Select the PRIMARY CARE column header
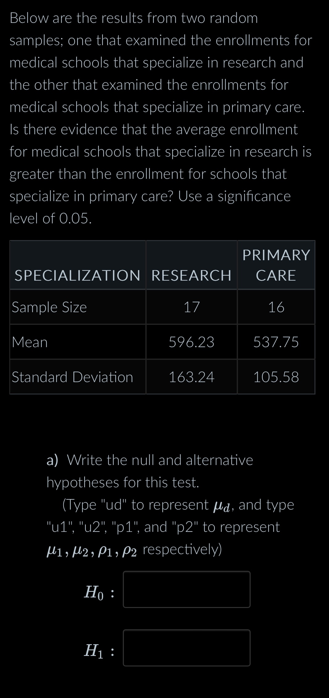Viewport: 329px width, 698px height. click(x=276, y=265)
